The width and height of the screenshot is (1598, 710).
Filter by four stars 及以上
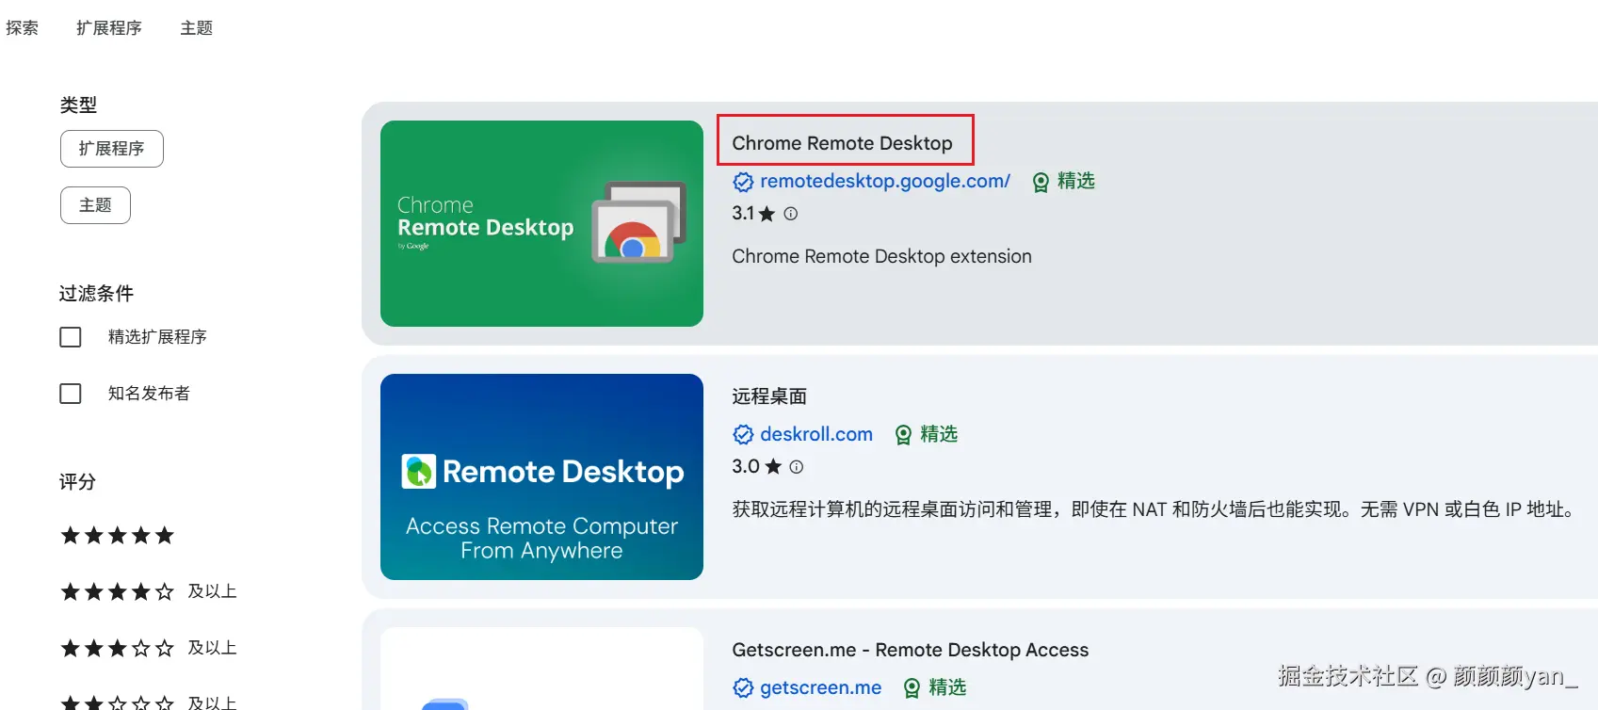[x=149, y=591]
